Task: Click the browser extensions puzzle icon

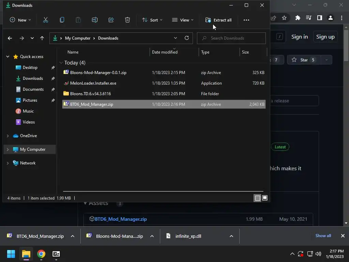Action: click(298, 18)
